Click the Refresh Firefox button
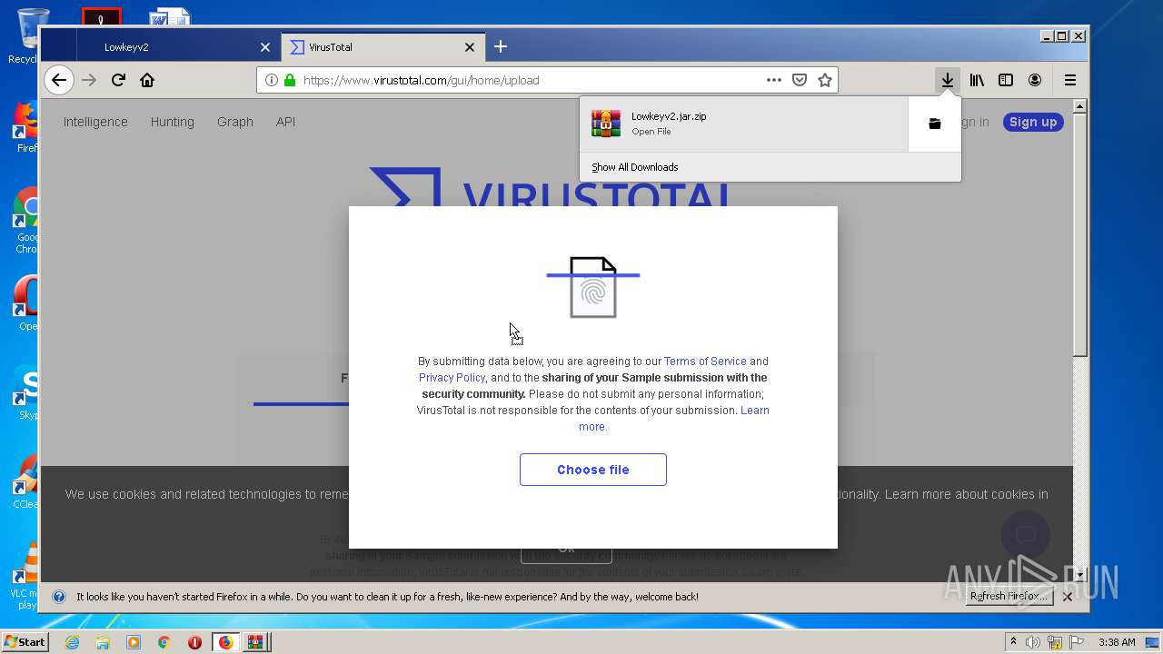 pyautogui.click(x=1008, y=597)
